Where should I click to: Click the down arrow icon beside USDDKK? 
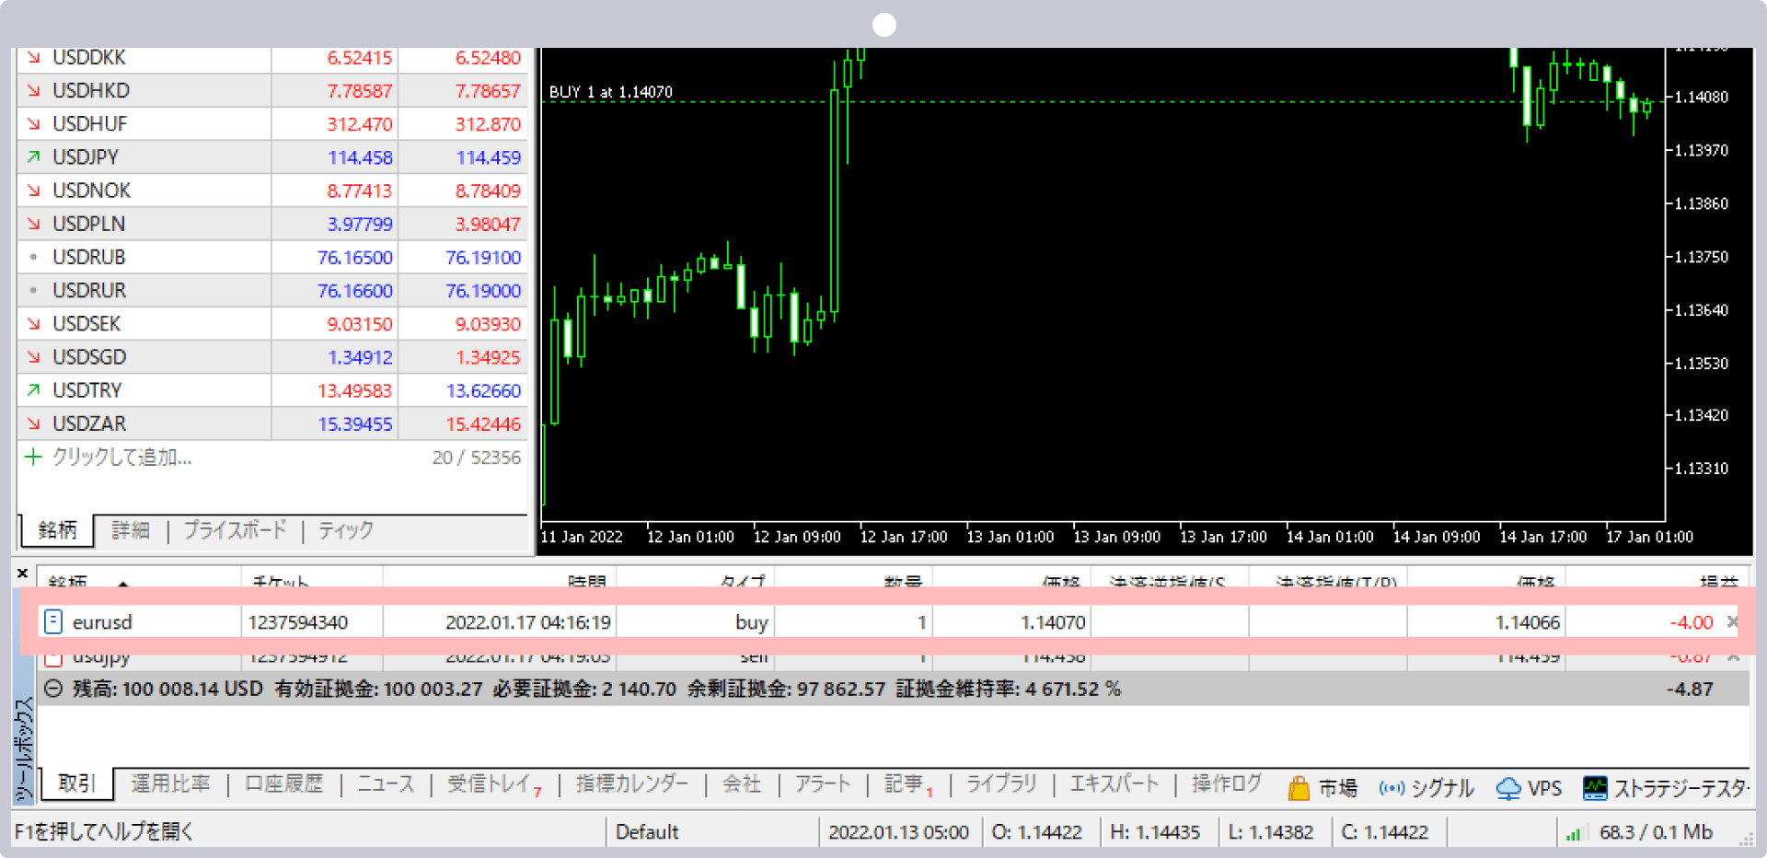tap(33, 57)
